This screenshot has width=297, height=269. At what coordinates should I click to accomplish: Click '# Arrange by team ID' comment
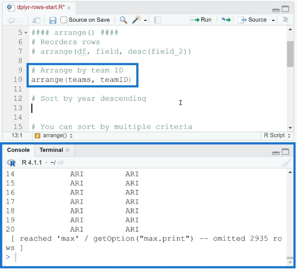click(x=78, y=70)
